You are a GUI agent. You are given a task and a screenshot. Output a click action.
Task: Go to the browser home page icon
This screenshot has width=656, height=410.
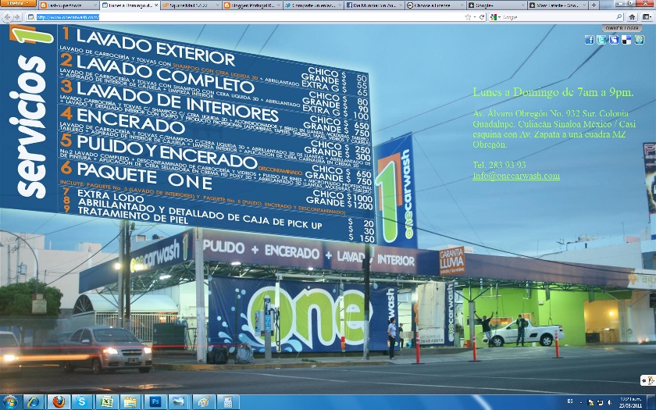[632, 17]
